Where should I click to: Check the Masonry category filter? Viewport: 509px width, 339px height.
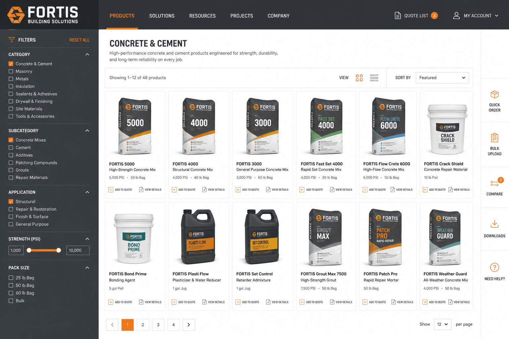[11, 71]
